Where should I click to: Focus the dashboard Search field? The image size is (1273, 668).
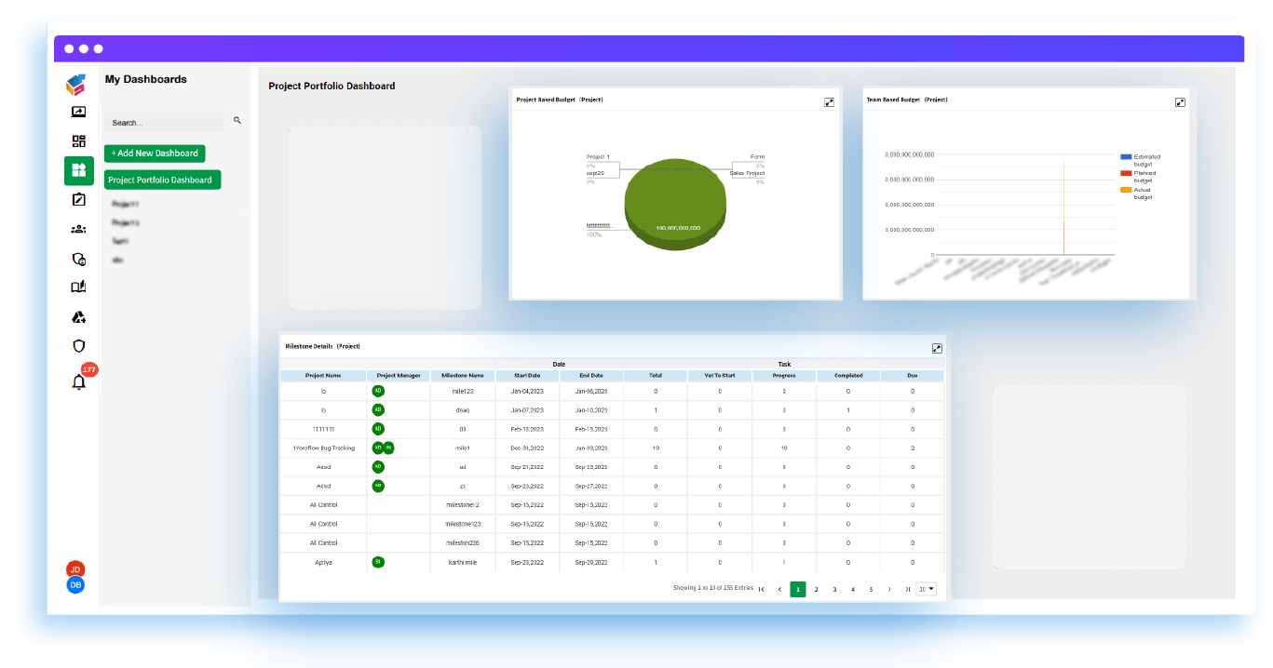tap(164, 122)
